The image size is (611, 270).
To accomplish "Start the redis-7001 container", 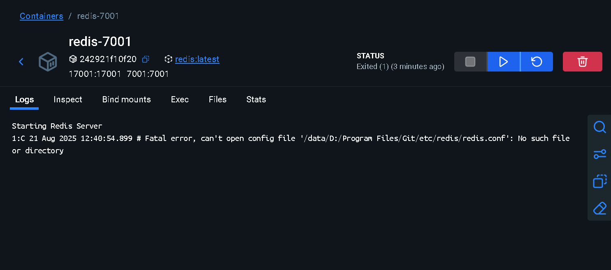I will 503,62.
